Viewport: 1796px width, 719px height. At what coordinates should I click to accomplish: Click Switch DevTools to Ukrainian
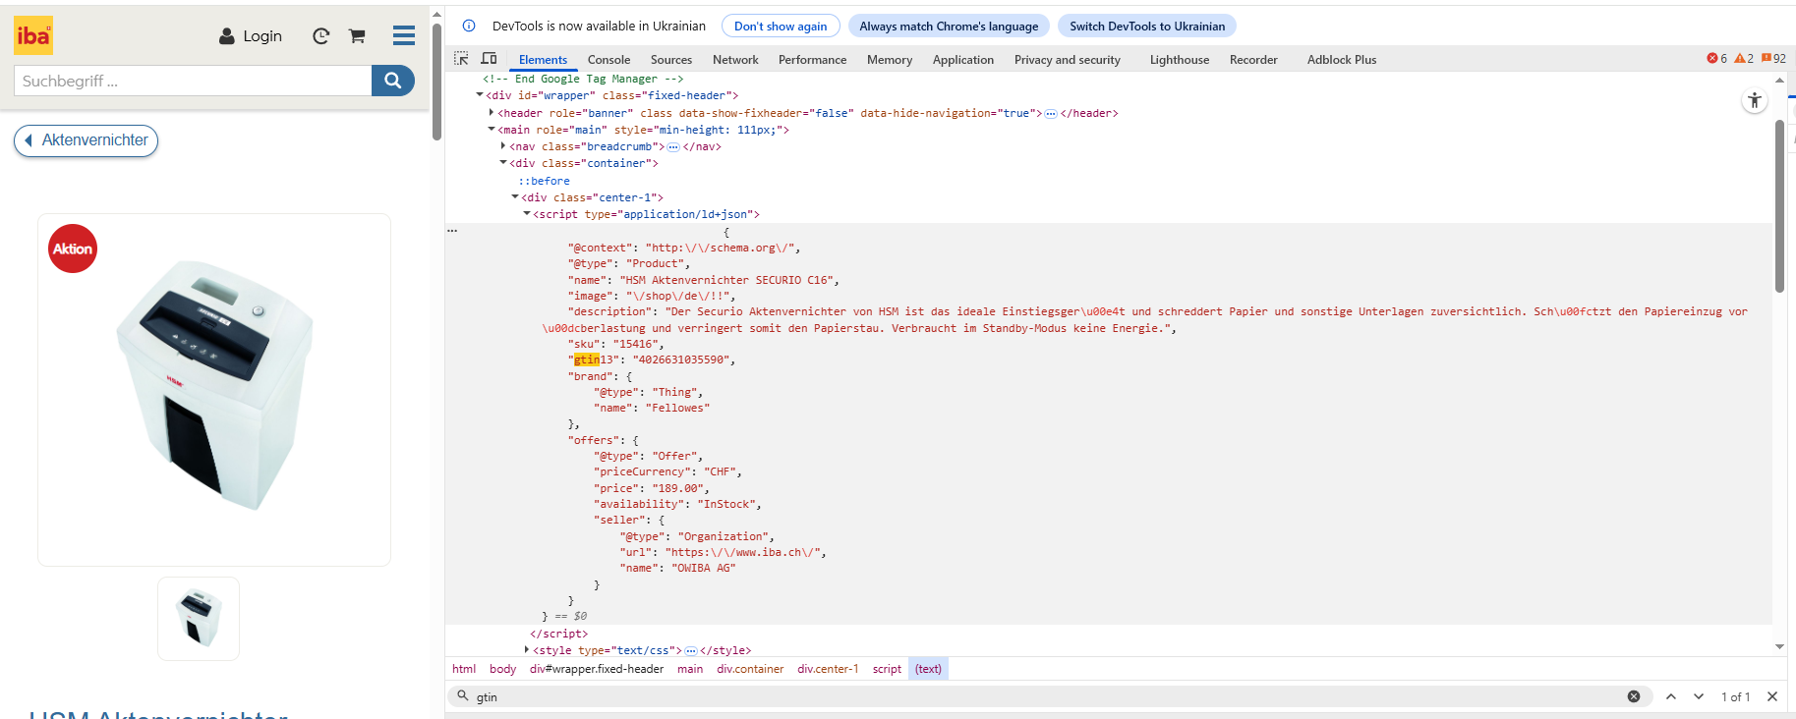coord(1147,26)
